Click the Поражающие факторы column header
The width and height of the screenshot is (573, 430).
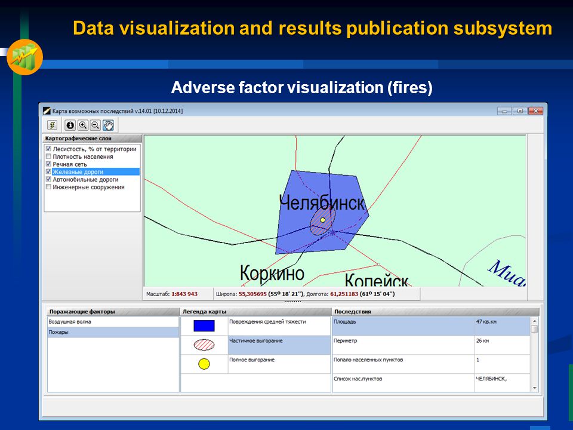(x=113, y=312)
